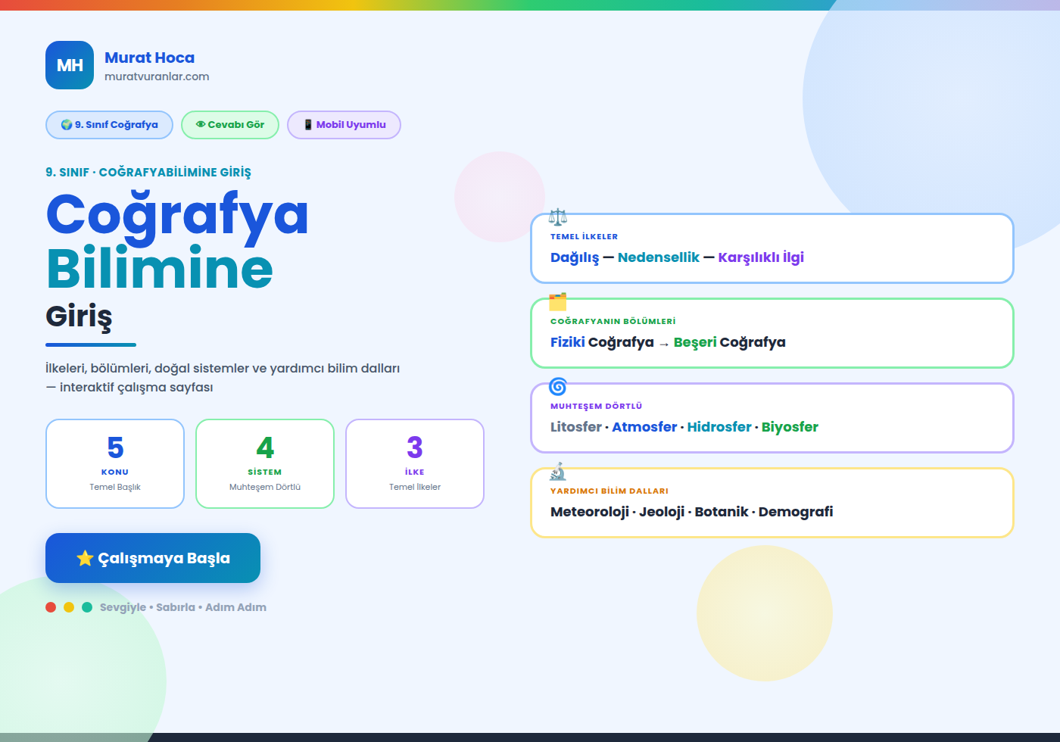Click the 4 Sistem stat box
This screenshot has height=742, width=1060.
[x=265, y=463]
